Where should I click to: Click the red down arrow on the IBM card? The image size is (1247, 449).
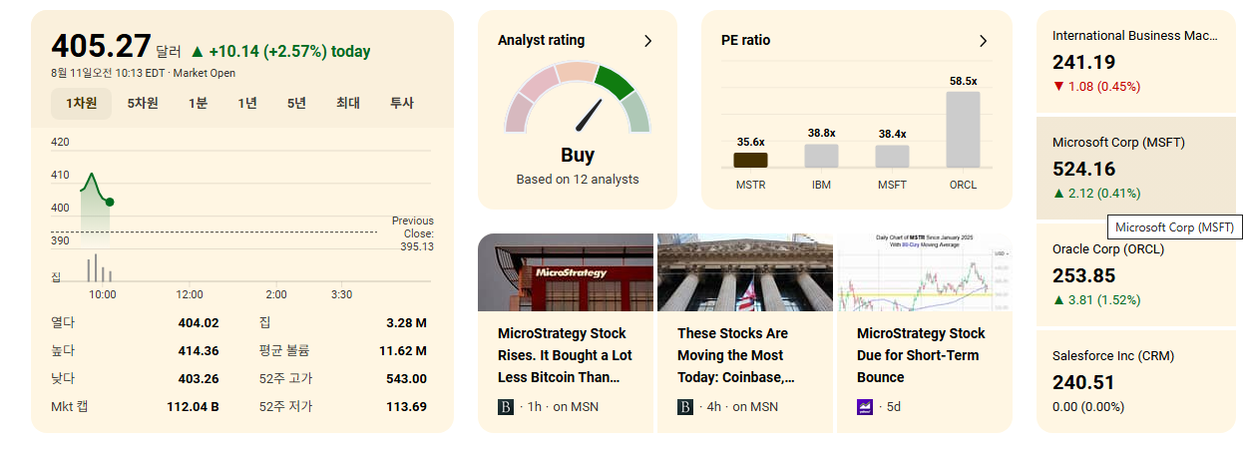coord(1058,87)
